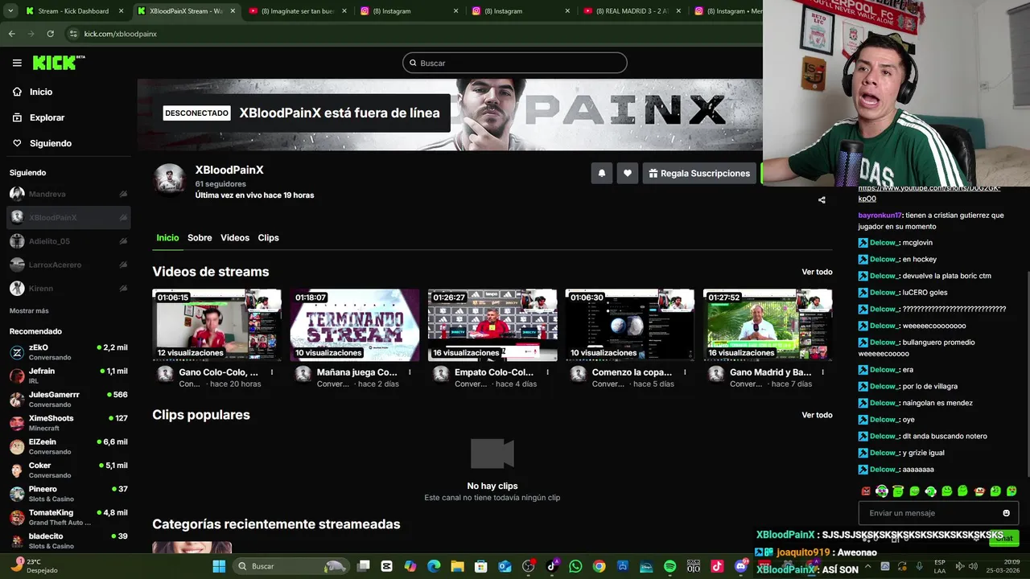Image resolution: width=1030 pixels, height=579 pixels.
Task: Open the Comenzo la copa video thumbnail
Action: click(630, 325)
